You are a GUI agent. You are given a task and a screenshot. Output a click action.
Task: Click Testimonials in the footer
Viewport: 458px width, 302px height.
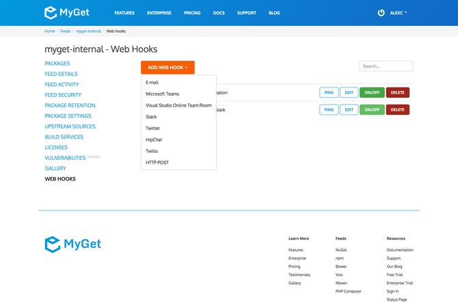coord(299,275)
